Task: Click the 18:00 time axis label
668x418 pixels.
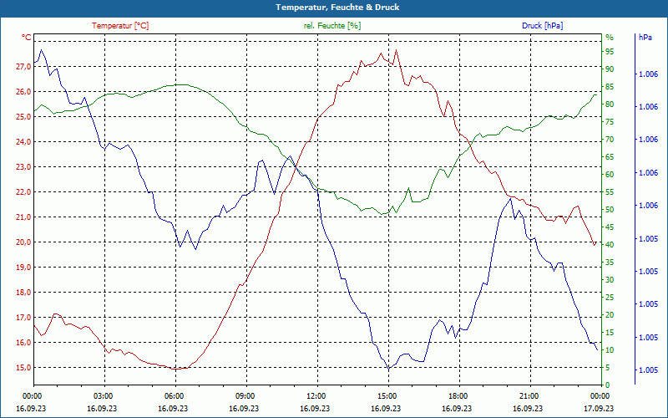Action: pyautogui.click(x=459, y=396)
